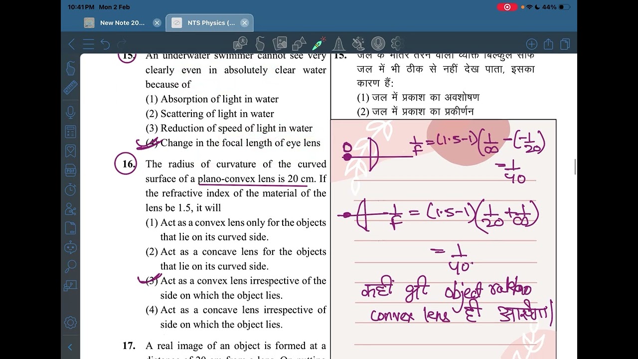Click option '(2) Scattering of light in water'

click(x=209, y=114)
